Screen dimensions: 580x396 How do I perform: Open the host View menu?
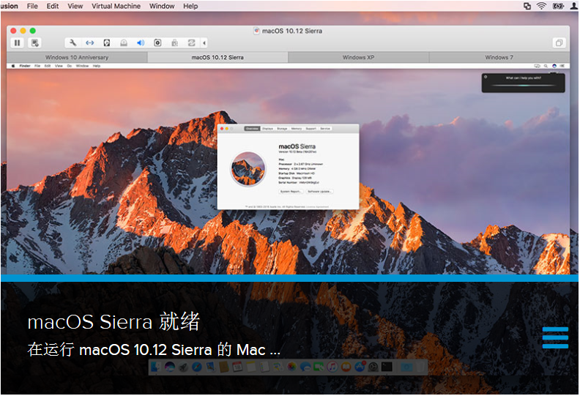tap(75, 6)
